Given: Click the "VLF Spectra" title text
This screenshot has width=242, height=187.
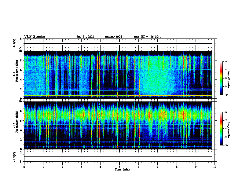Looking at the screenshot, I should (x=35, y=37).
